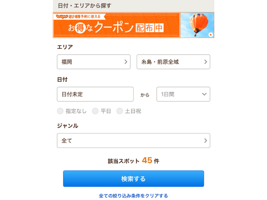This screenshot has height=200, width=267.
Task: Click the chevron arrow in the 福岡 field
Action: click(126, 62)
